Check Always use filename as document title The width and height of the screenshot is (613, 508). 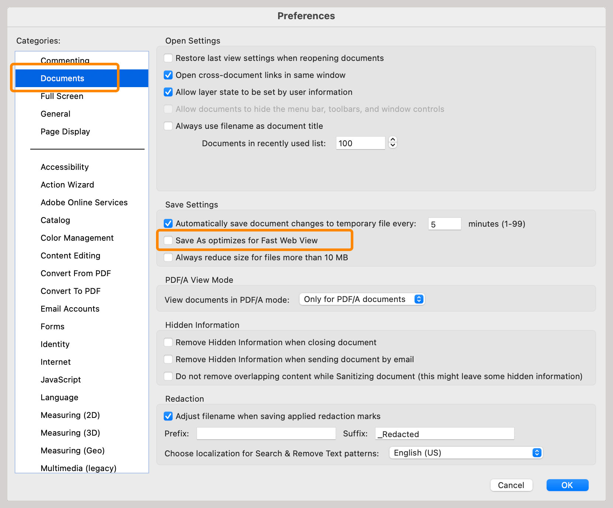(x=168, y=126)
